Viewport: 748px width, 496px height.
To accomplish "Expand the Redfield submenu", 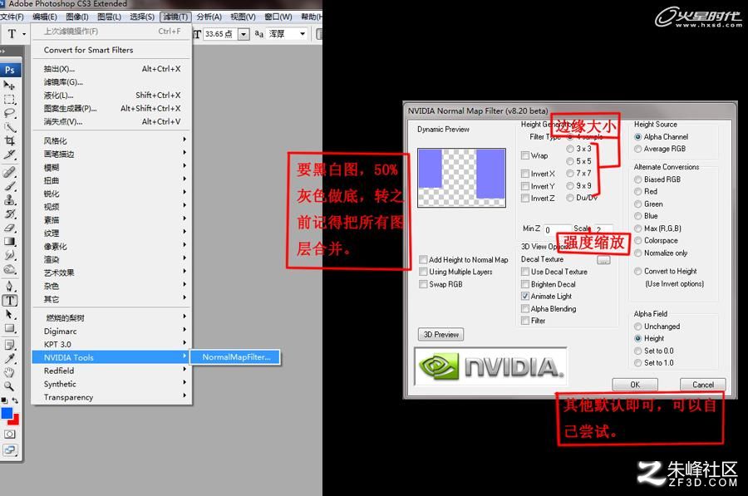I will click(111, 371).
